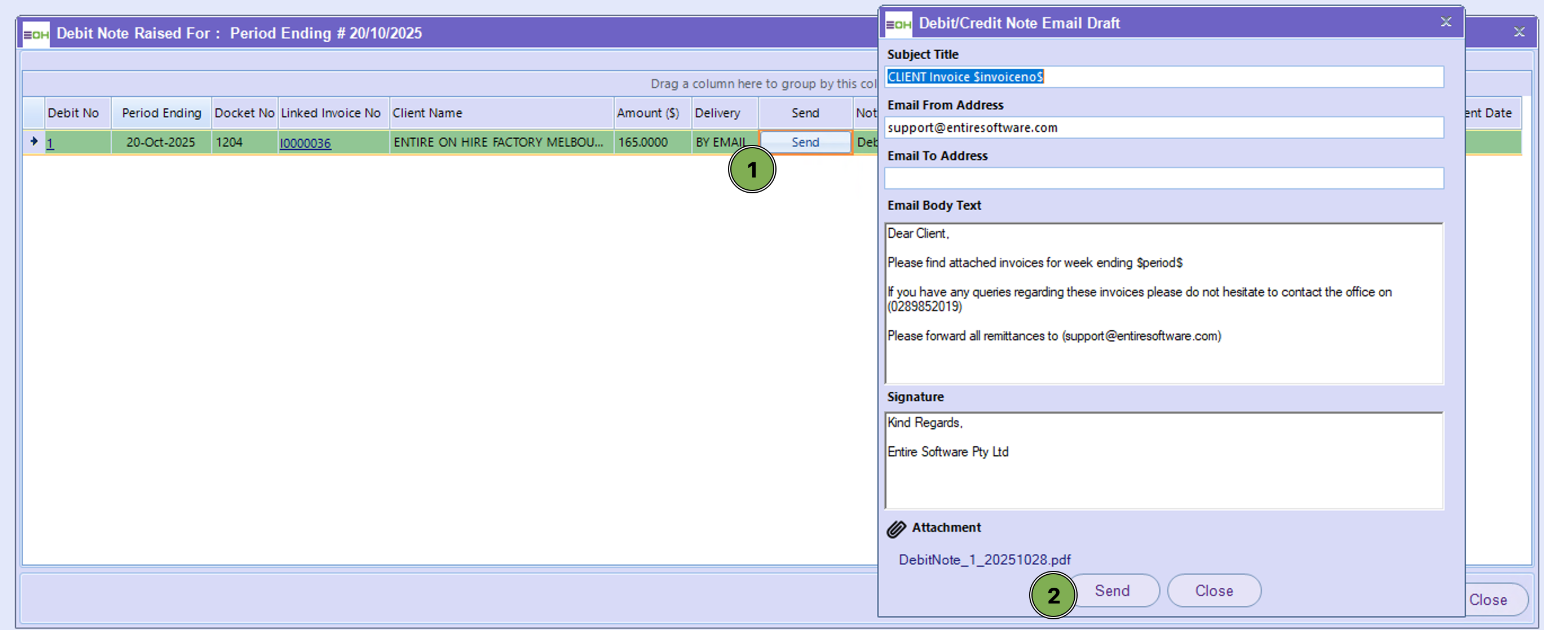Image resolution: width=1544 pixels, height=630 pixels.
Task: Click the EOH logo in the email draft title bar
Action: pyautogui.click(x=898, y=24)
